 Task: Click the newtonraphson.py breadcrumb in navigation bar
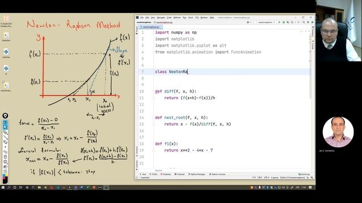click(x=163, y=23)
